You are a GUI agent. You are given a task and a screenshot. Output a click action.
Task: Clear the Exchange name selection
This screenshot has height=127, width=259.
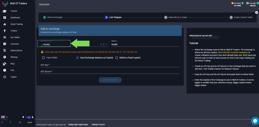click(101, 45)
